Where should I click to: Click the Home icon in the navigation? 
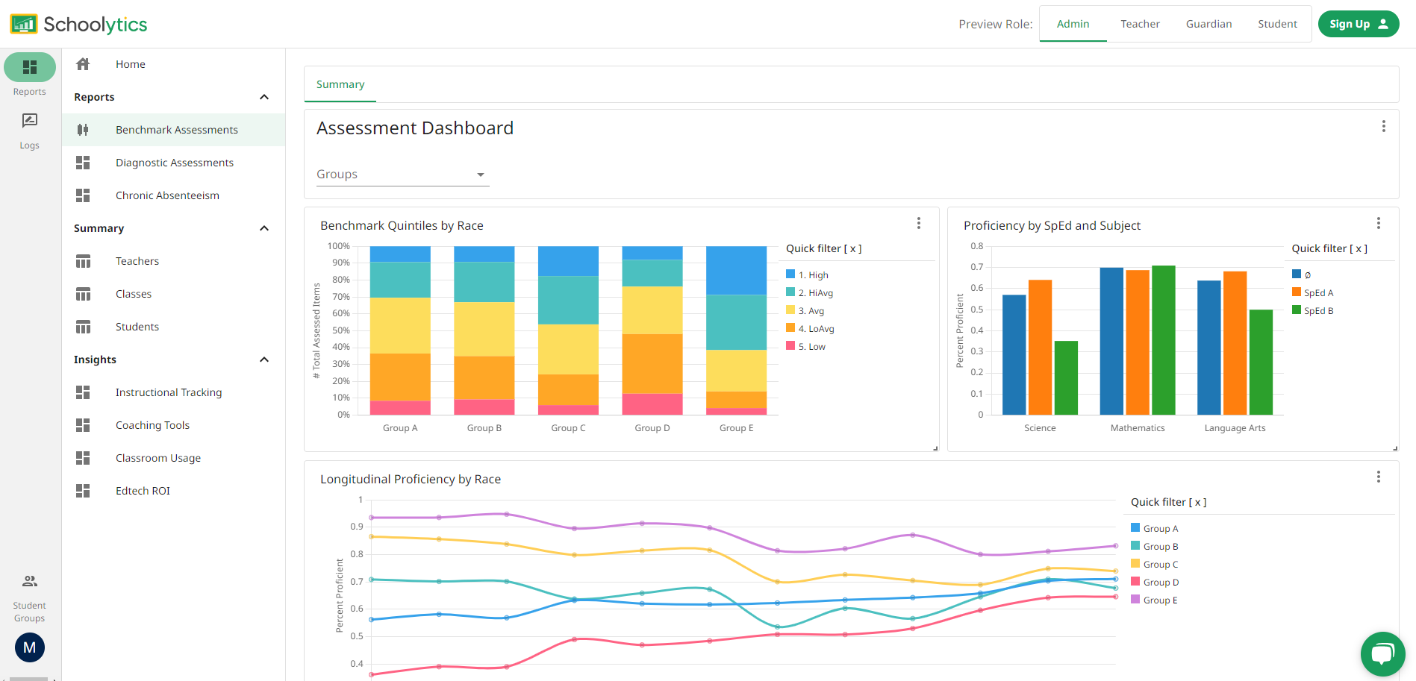coord(82,63)
